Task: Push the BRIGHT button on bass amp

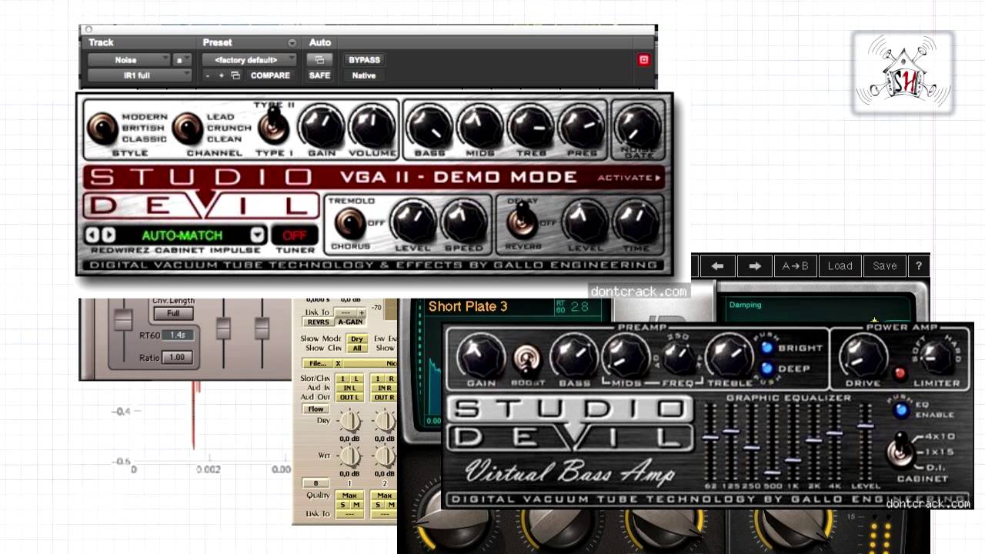Action: tap(767, 348)
